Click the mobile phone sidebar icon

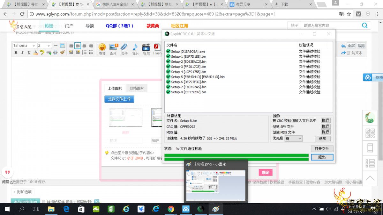click(370, 148)
